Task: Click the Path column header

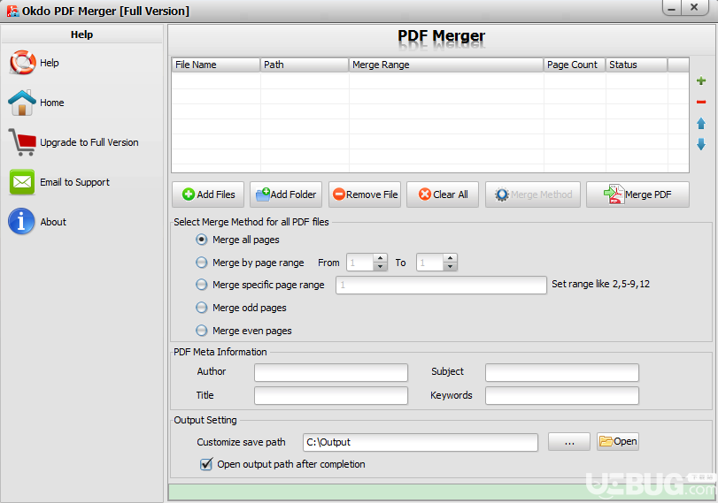Action: pos(305,65)
